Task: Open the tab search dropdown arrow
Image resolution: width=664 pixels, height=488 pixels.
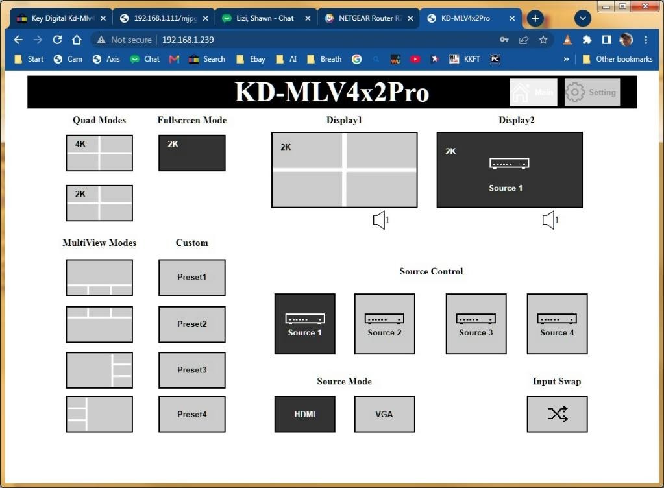Action: (x=583, y=18)
